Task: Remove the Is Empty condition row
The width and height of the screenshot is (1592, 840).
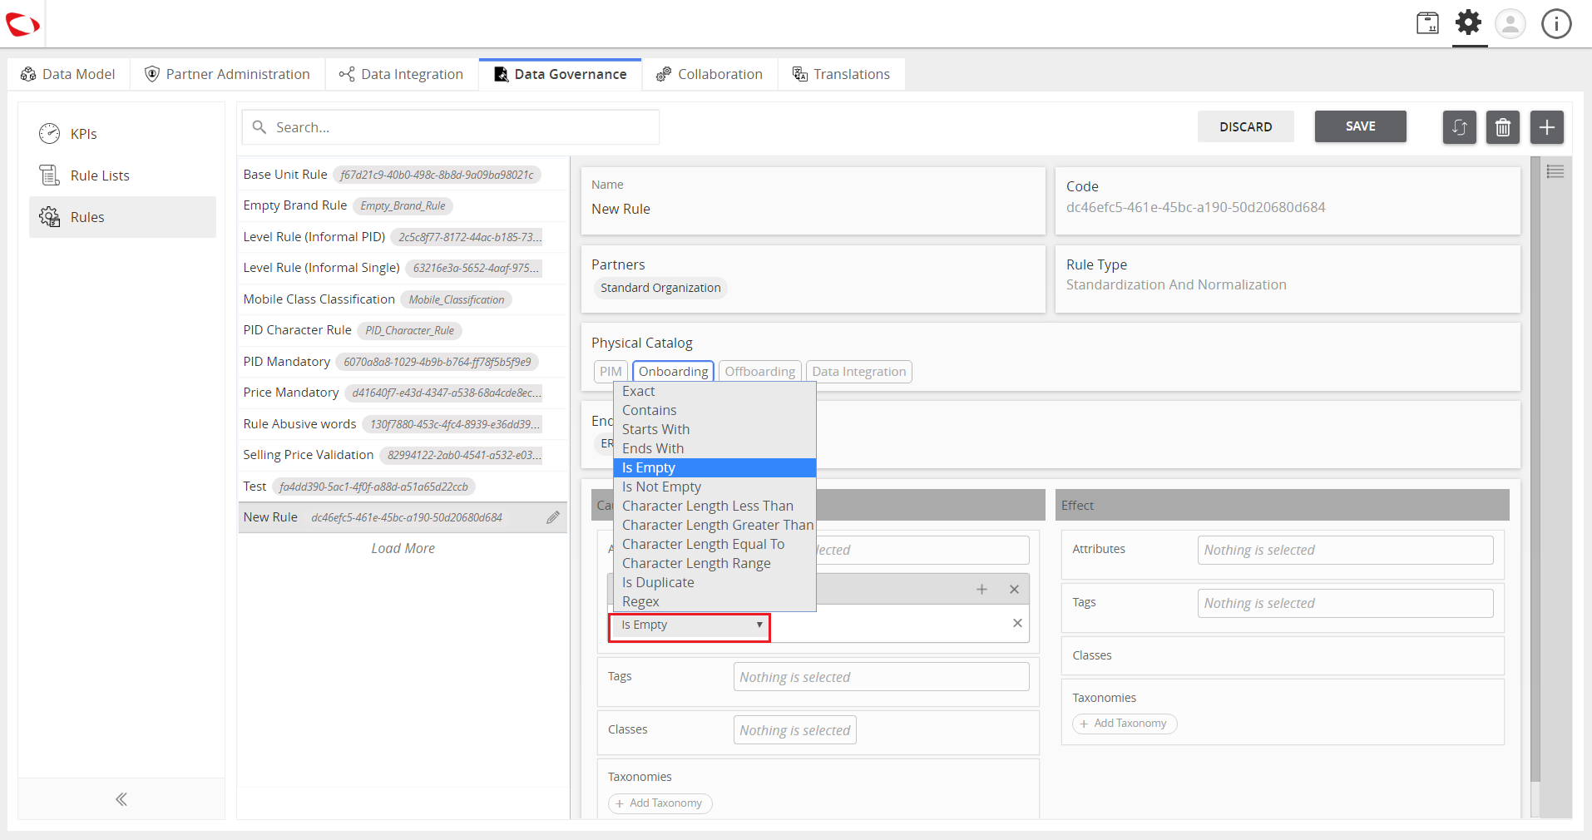Action: 1017,623
